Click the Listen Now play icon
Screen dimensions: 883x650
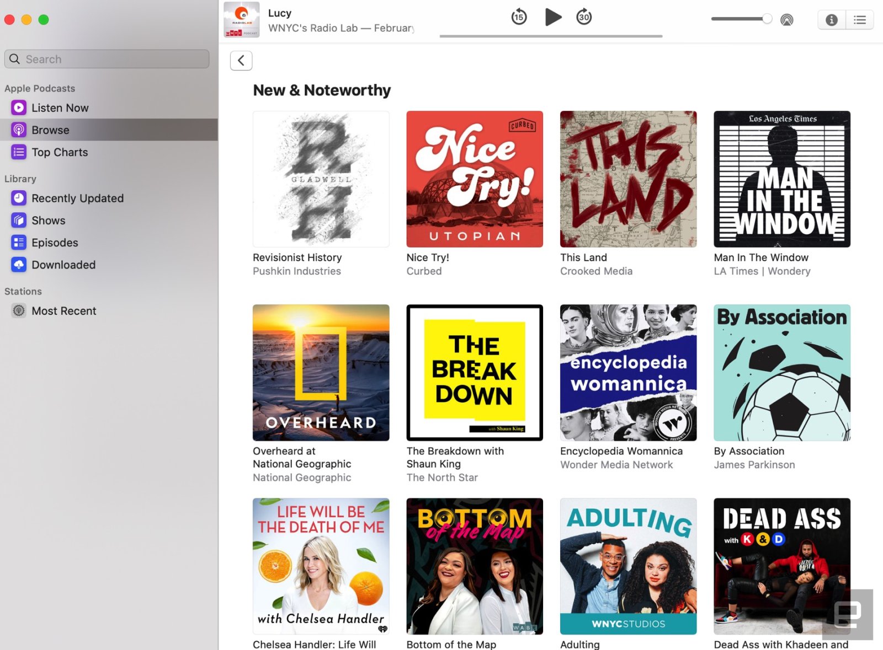[x=19, y=108]
